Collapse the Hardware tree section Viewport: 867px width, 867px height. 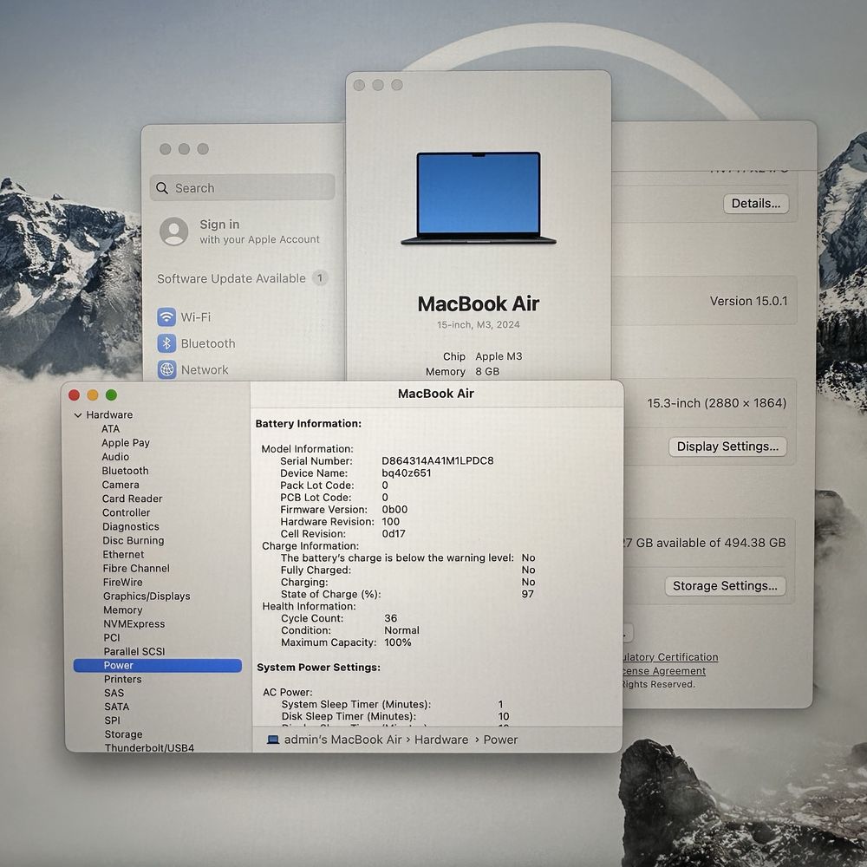coord(78,414)
